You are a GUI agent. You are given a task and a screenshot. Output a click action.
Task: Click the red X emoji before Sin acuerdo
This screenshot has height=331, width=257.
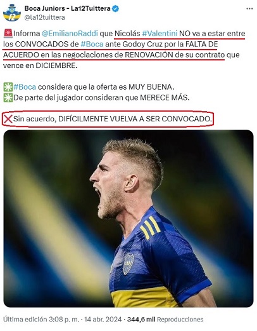[x=8, y=119]
